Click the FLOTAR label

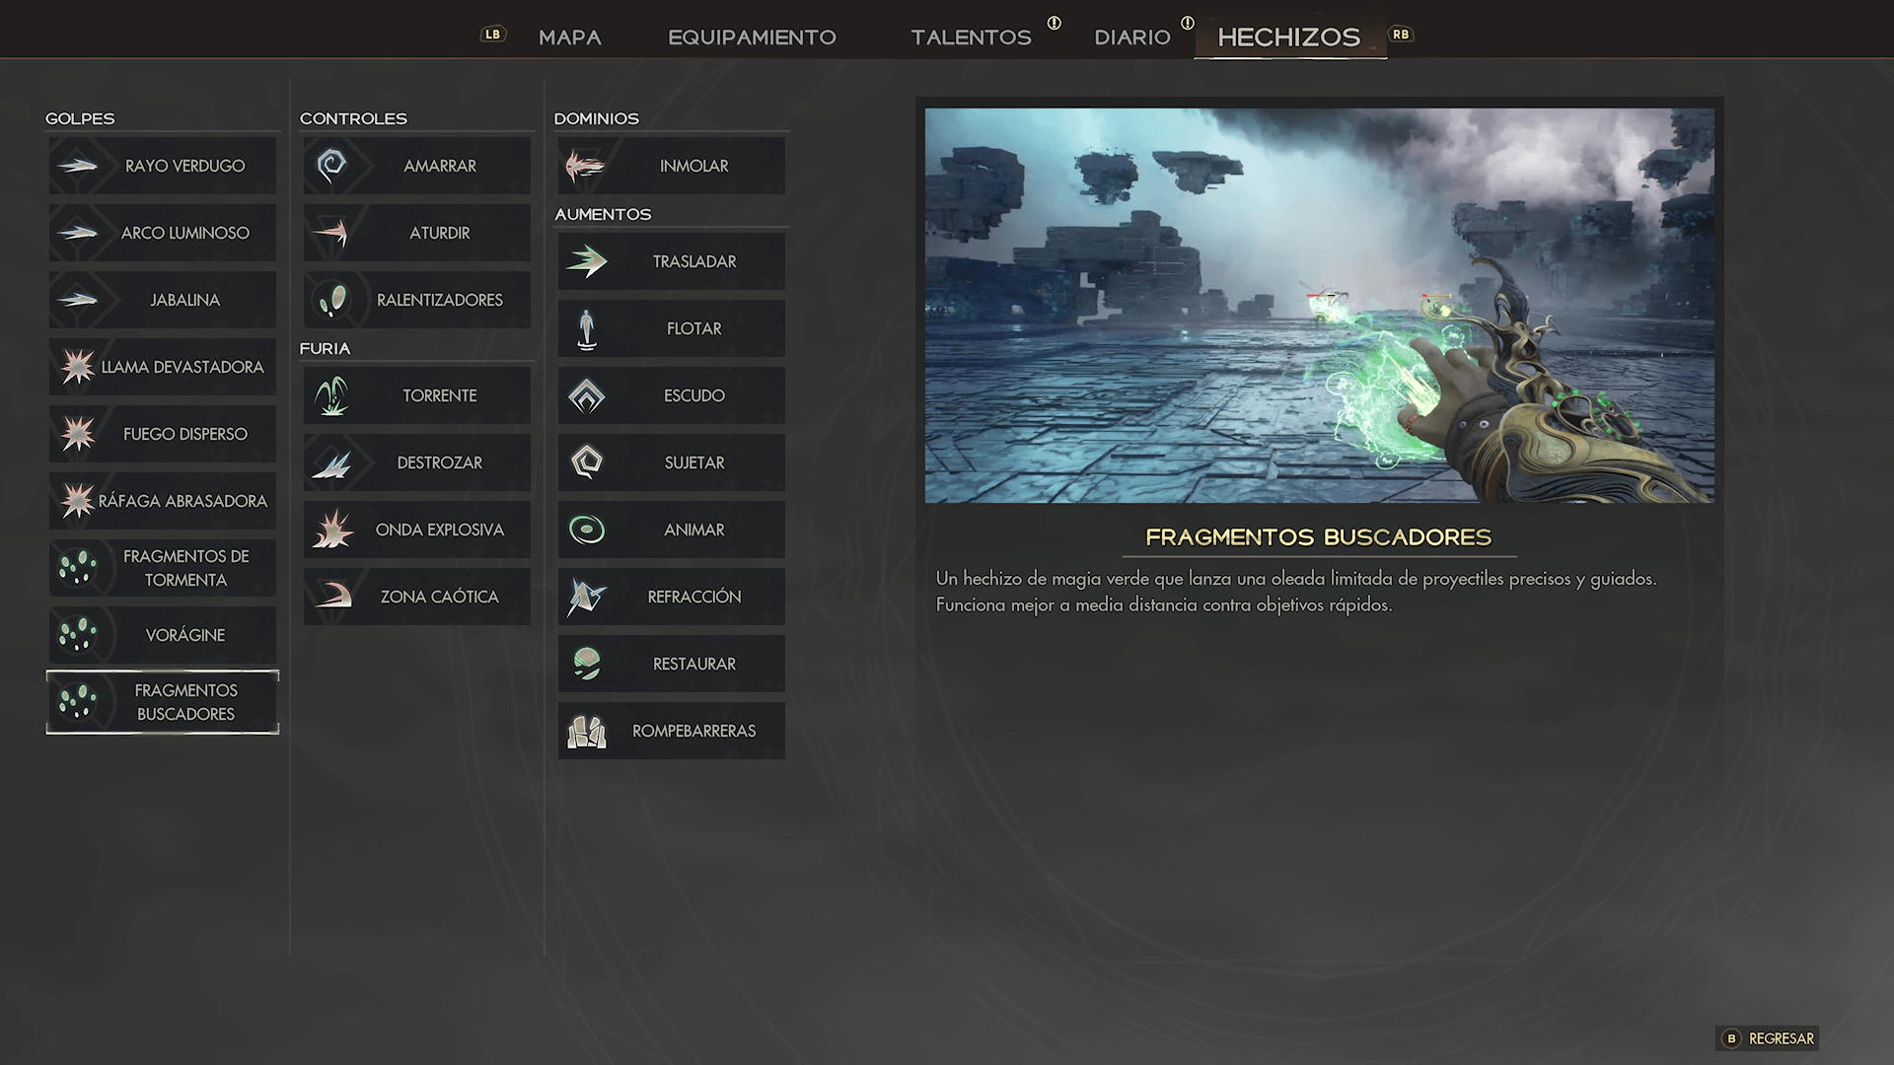tap(693, 328)
